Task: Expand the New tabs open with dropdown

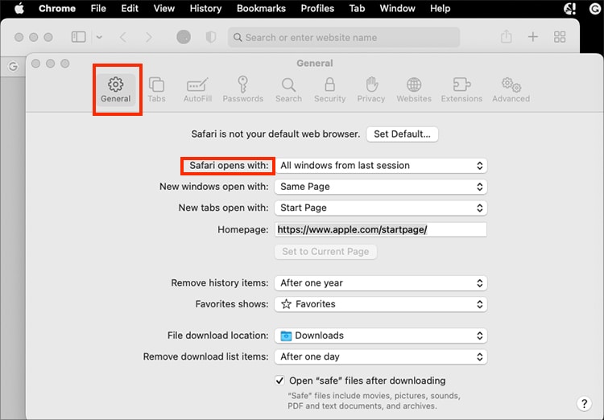Action: (x=381, y=208)
